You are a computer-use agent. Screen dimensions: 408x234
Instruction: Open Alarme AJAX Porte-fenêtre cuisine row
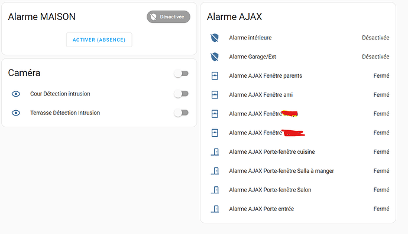click(298, 151)
